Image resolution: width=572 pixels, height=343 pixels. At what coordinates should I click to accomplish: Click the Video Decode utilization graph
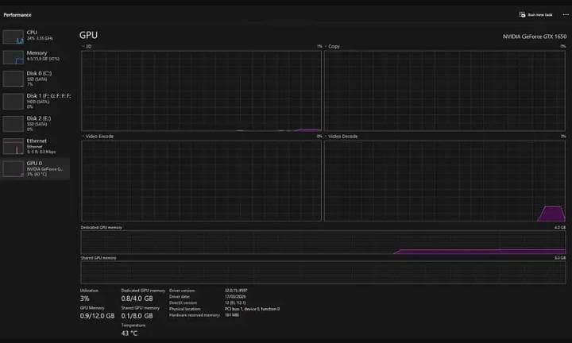point(445,181)
